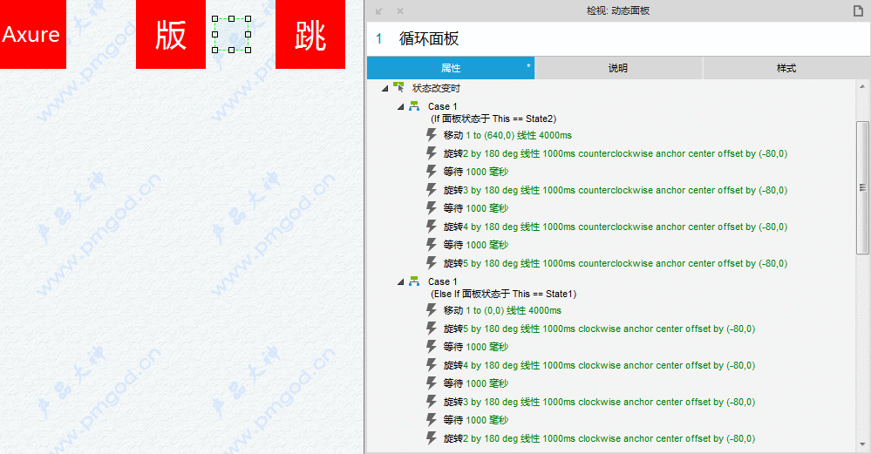Click scrollbar up arrow in inspector panel
This screenshot has width=871, height=454.
(862, 86)
